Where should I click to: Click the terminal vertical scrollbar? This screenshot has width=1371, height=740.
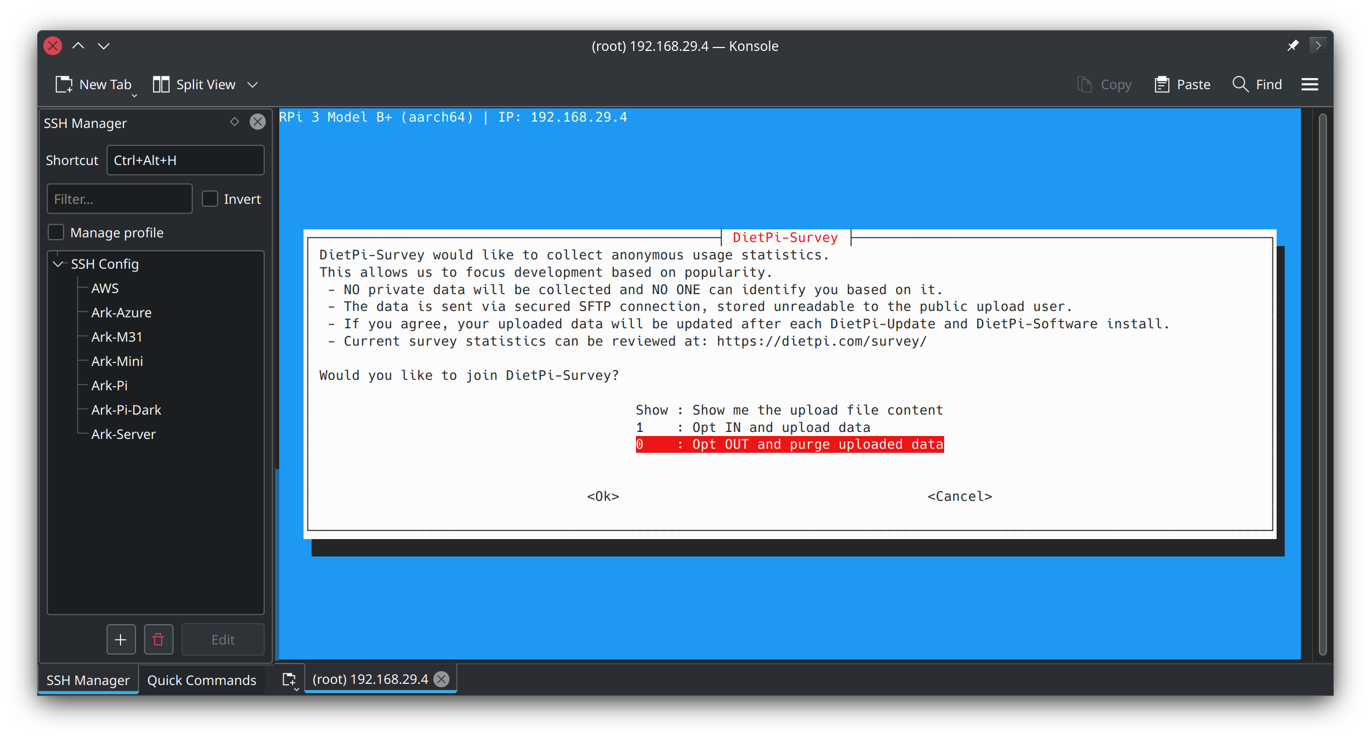pos(1322,382)
